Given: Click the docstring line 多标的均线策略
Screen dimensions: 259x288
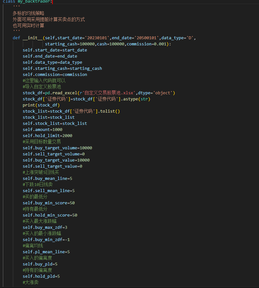Looking at the screenshot, I should coord(28,13).
